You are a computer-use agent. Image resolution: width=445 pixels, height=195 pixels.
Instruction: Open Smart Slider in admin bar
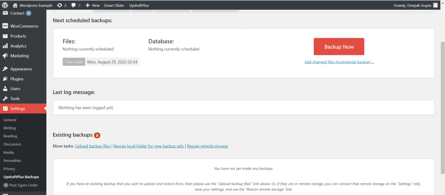(x=114, y=5)
